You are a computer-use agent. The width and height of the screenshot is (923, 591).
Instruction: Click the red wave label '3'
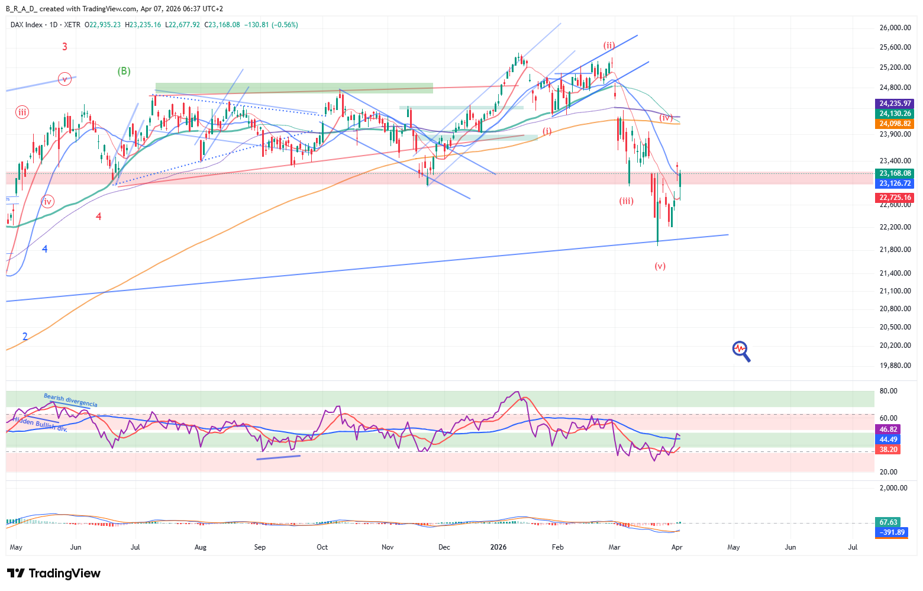[64, 47]
